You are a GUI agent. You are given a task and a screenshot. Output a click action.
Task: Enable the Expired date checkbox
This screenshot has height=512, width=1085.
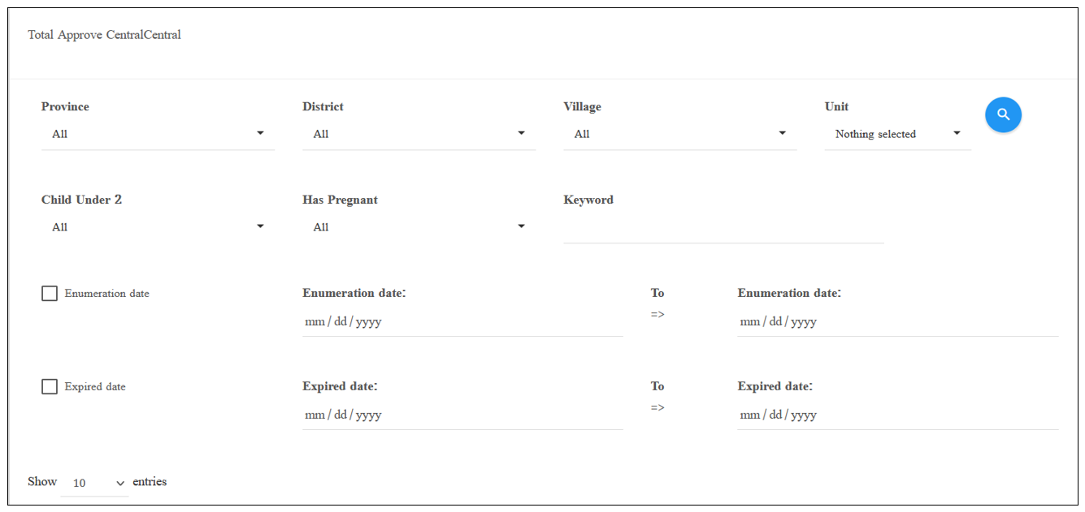click(x=50, y=387)
